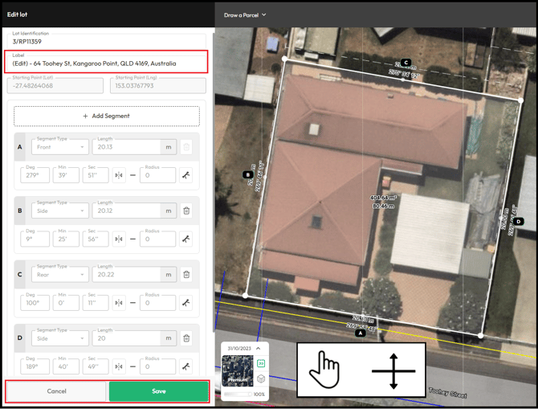Collapse the 31/10/2023 imagery date panel

[258, 349]
